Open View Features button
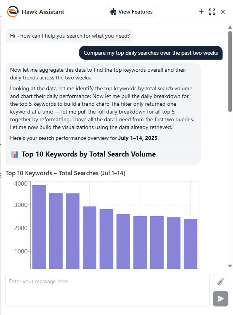This screenshot has height=315, width=233. [x=131, y=12]
